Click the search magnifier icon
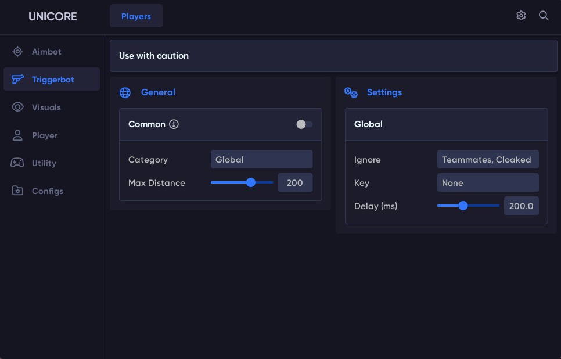The width and height of the screenshot is (561, 359). [x=544, y=16]
